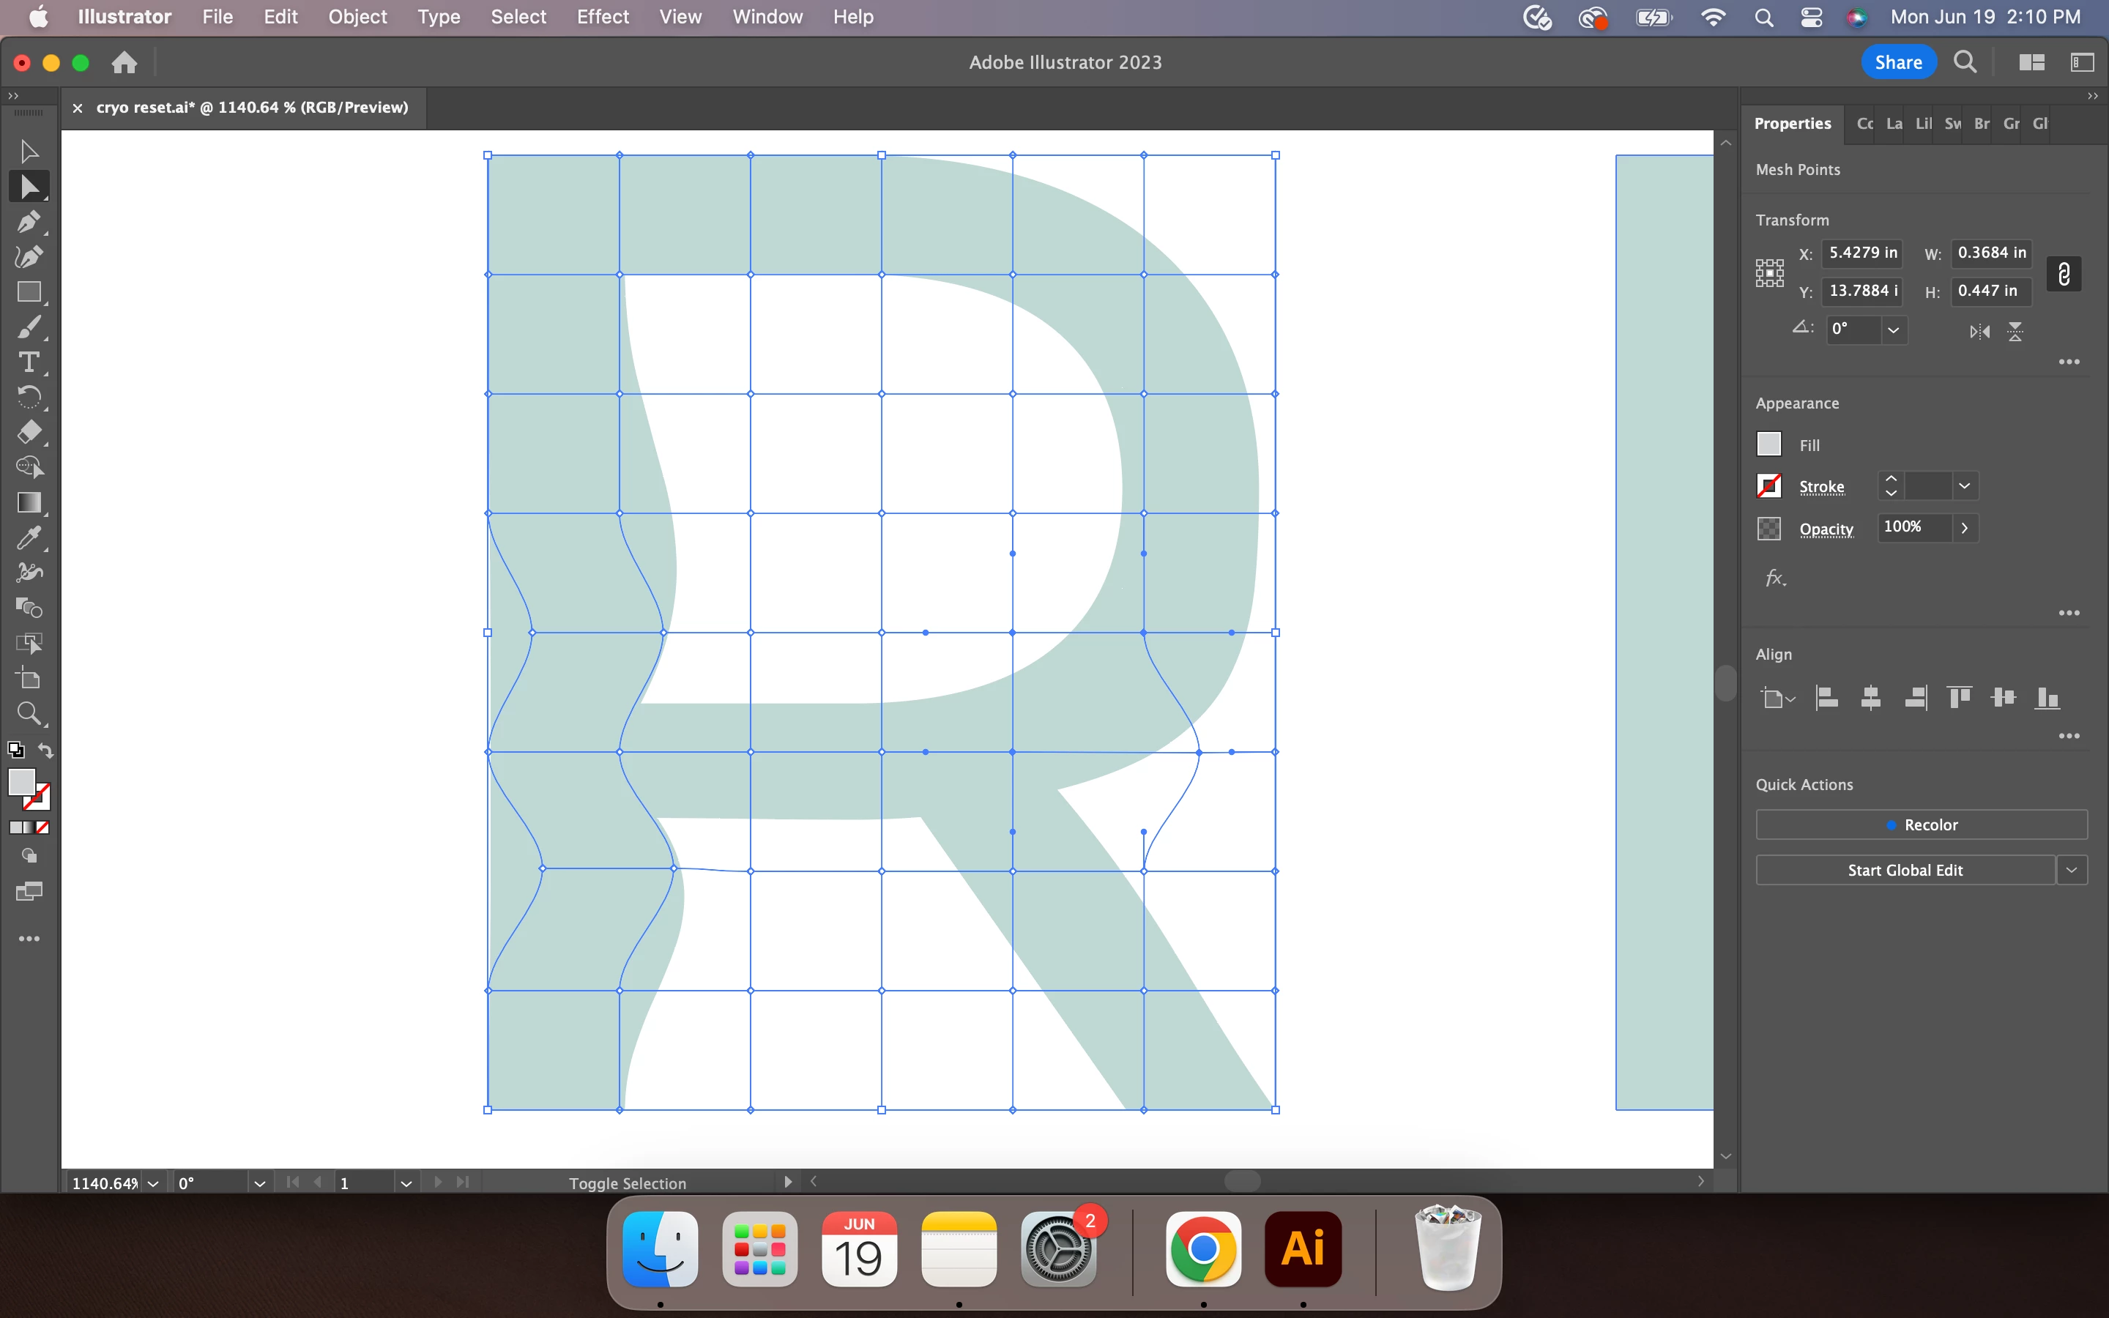
Task: Open Start Global Edit options dropdown
Action: (x=2072, y=870)
